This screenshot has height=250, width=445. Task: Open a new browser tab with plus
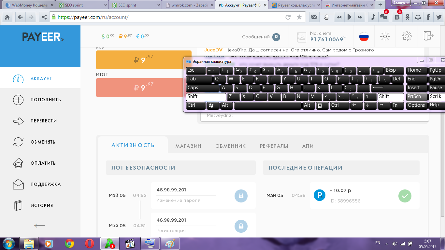[380, 5]
